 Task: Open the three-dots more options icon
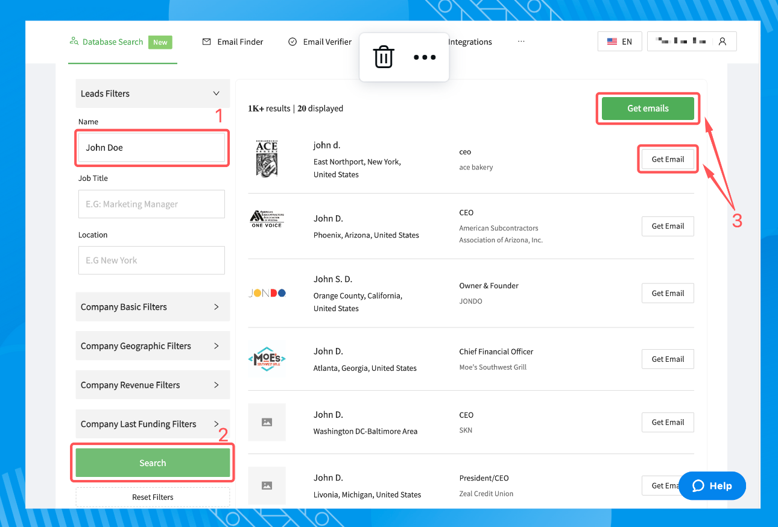click(x=424, y=57)
